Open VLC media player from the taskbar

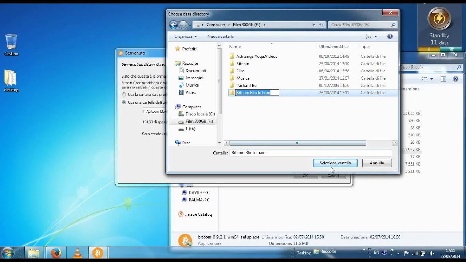pyautogui.click(x=78, y=253)
